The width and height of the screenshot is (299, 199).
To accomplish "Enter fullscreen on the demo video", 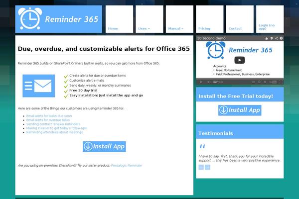I will [x=281, y=82].
